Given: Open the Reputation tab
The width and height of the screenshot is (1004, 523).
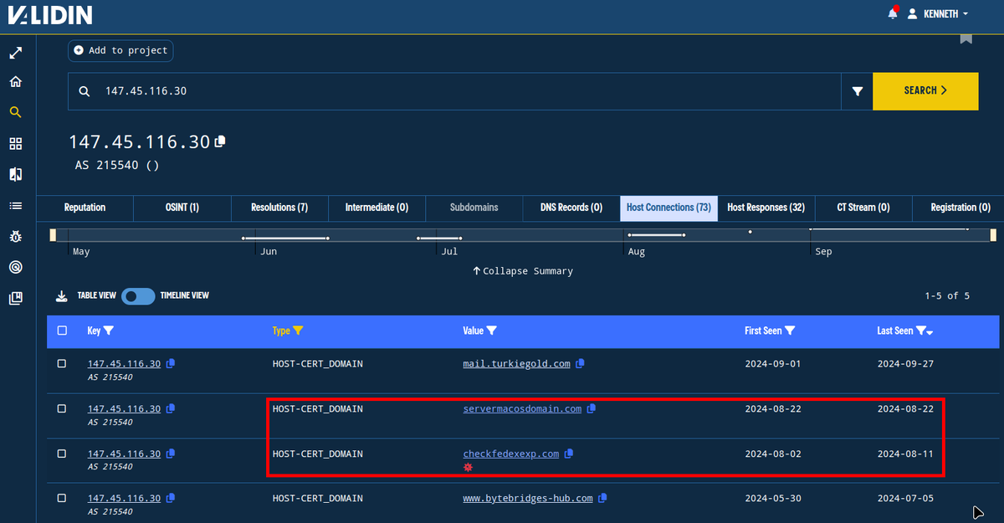Looking at the screenshot, I should tap(85, 208).
